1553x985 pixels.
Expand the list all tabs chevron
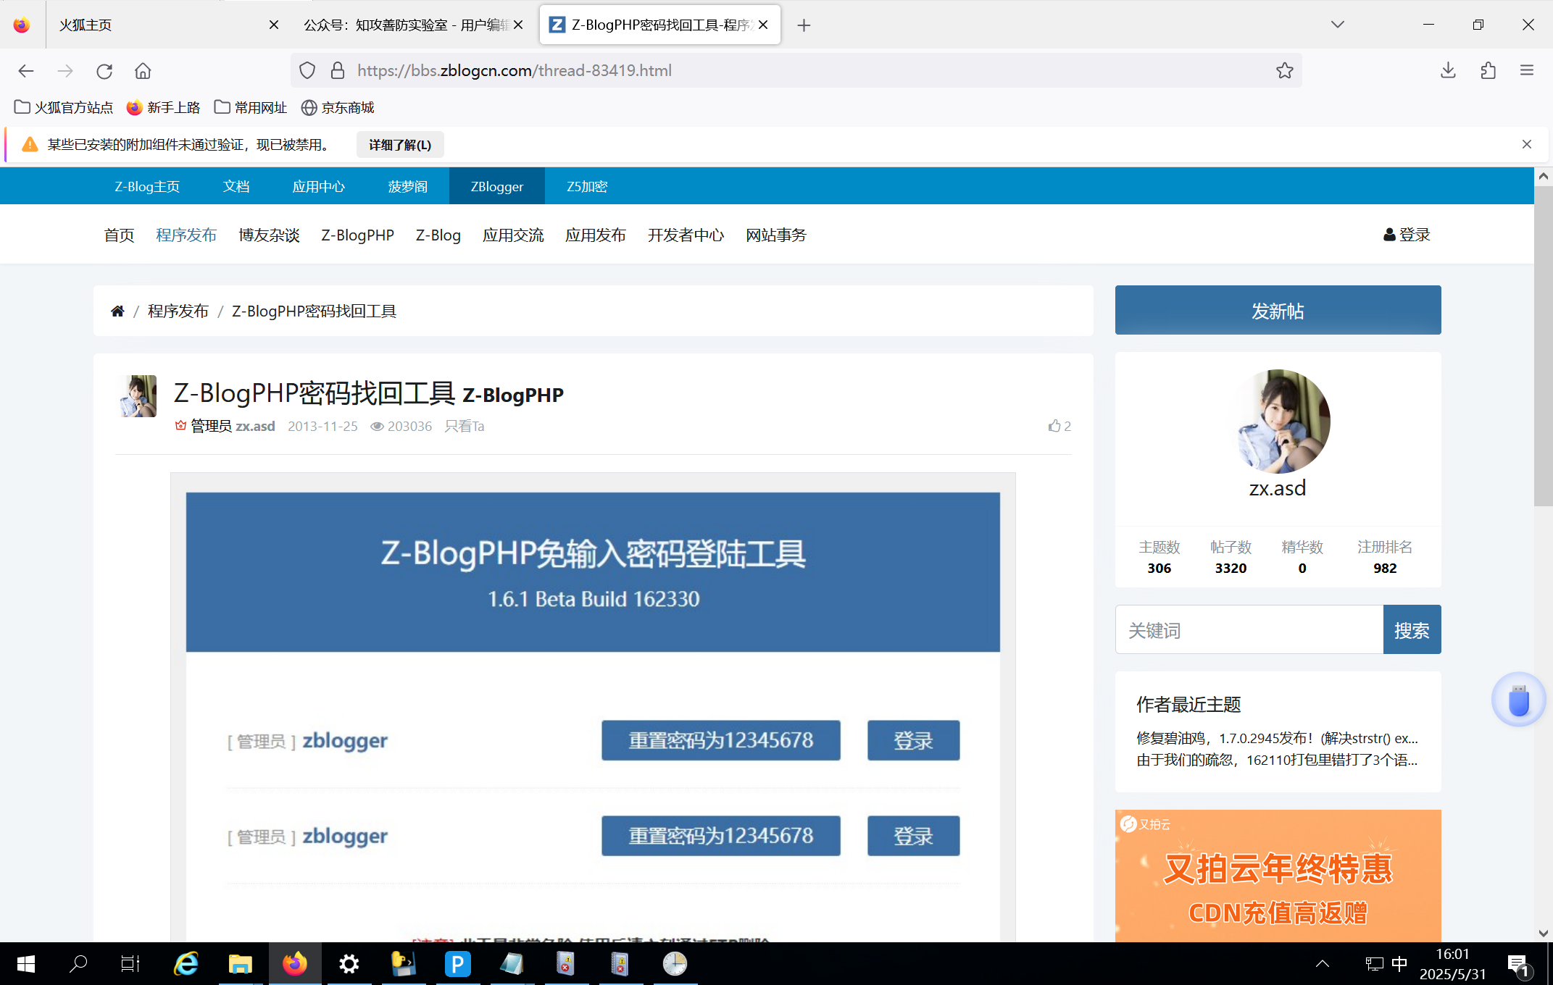(x=1338, y=25)
